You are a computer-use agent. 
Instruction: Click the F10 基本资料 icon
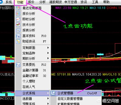(x=18, y=36)
